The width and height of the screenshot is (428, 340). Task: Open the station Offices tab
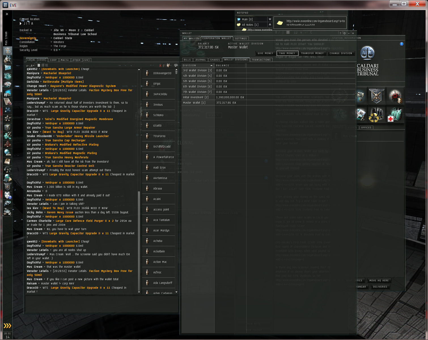pos(366,127)
